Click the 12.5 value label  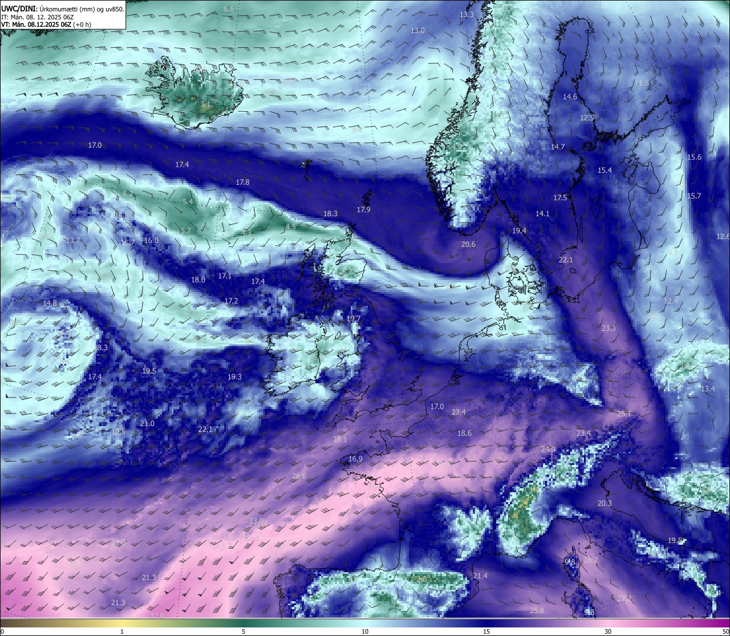587,118
